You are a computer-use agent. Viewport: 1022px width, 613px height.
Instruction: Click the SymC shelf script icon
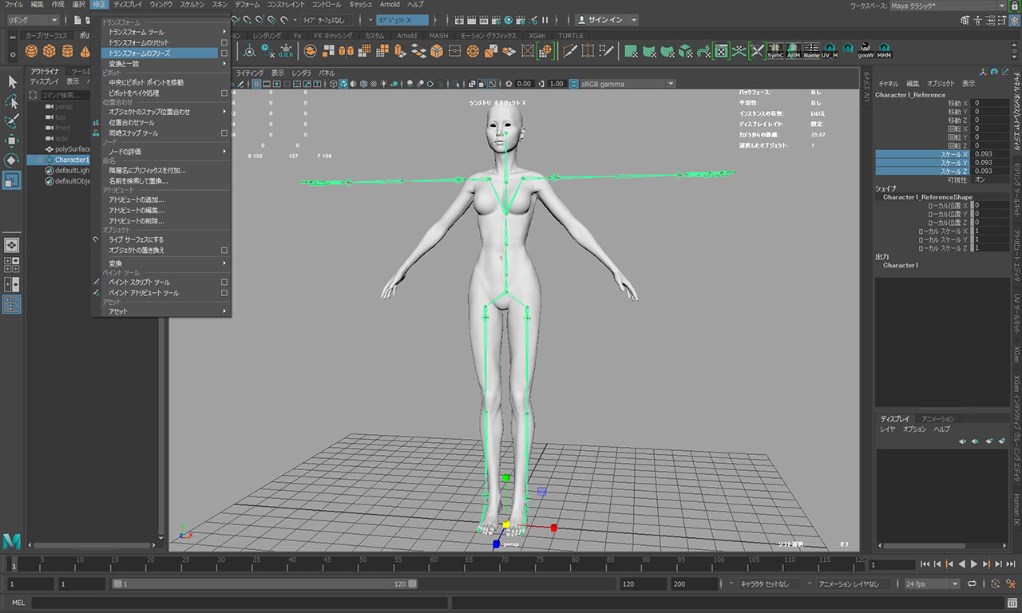tap(774, 51)
